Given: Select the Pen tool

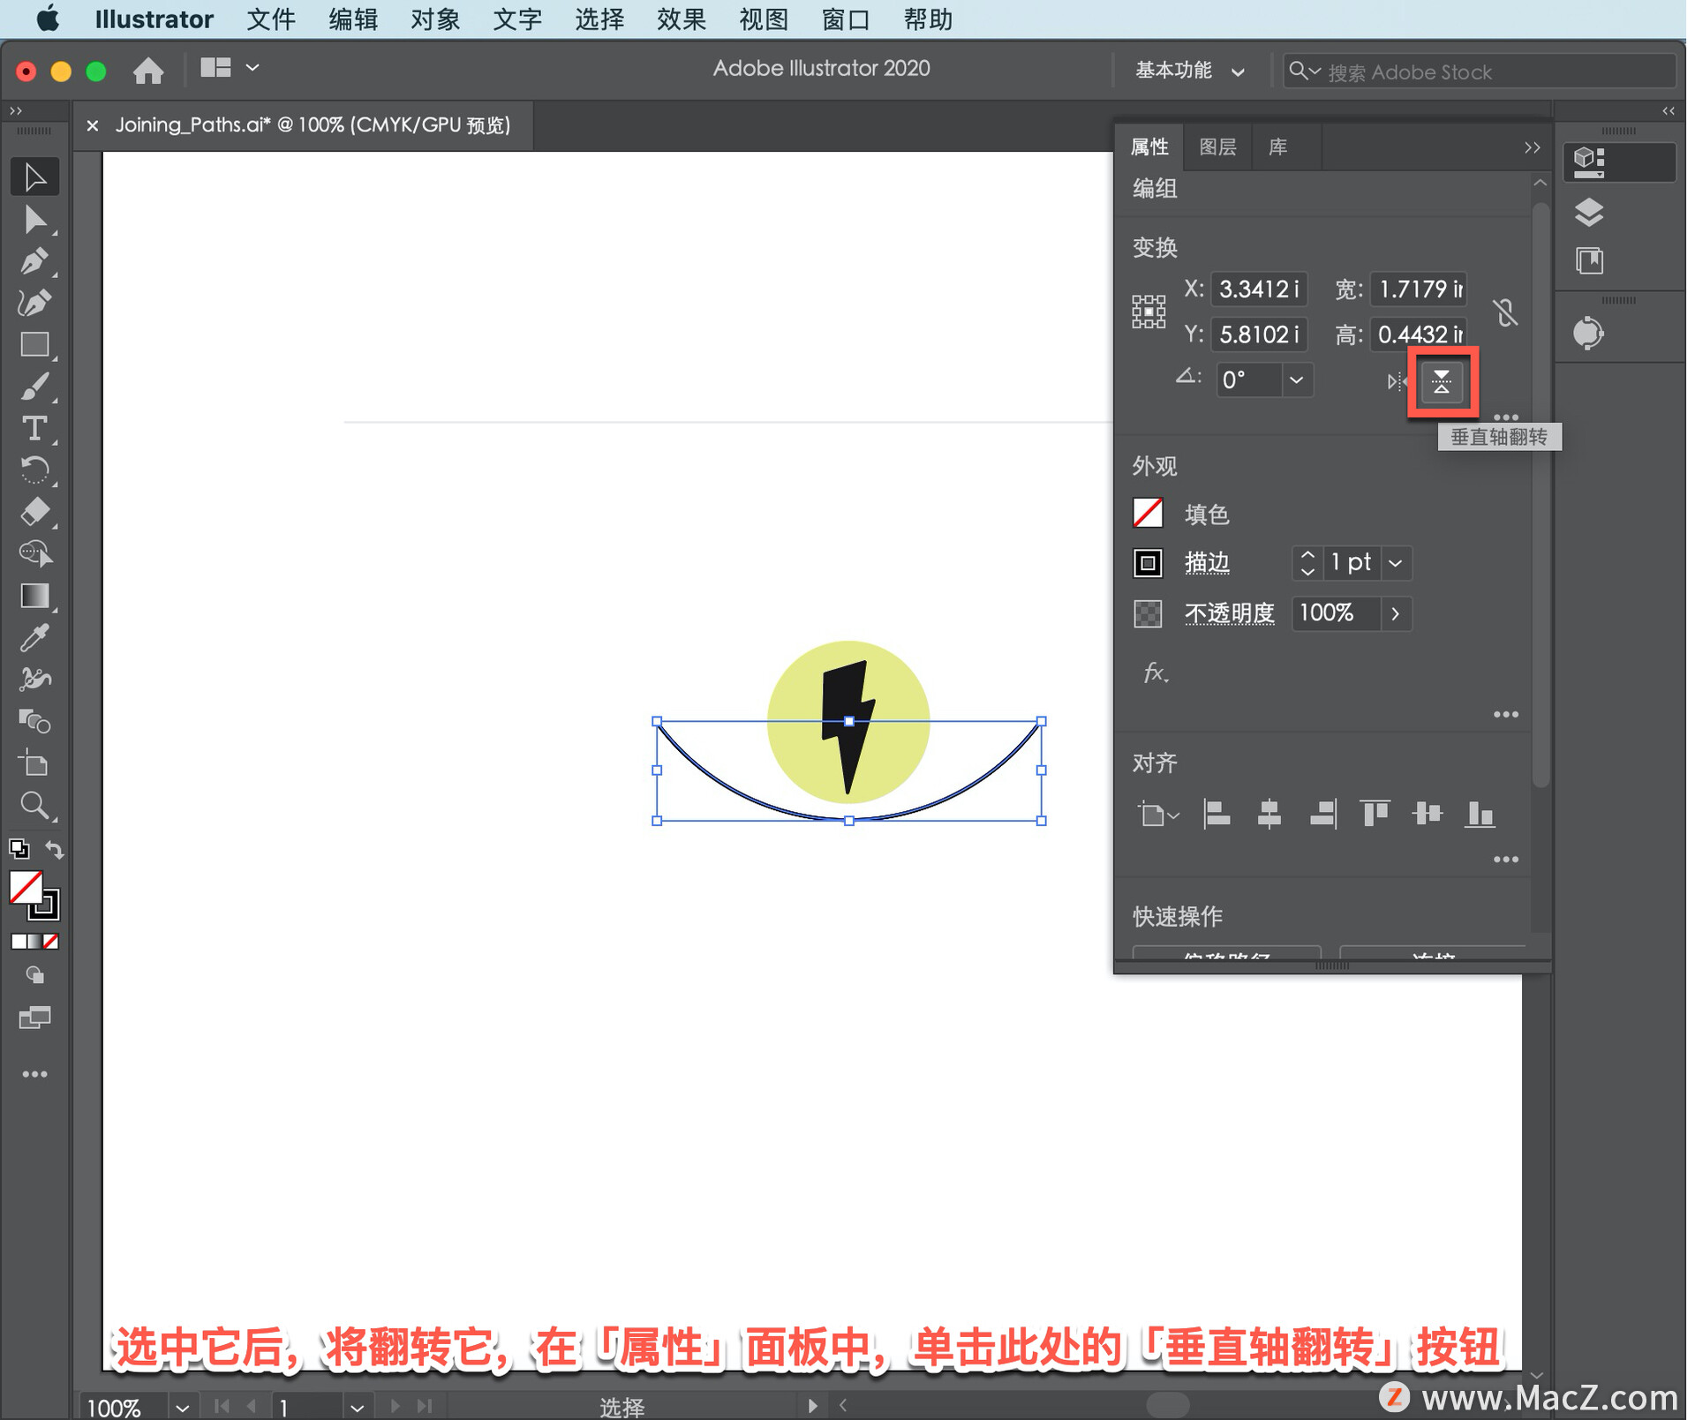Looking at the screenshot, I should pyautogui.click(x=34, y=261).
